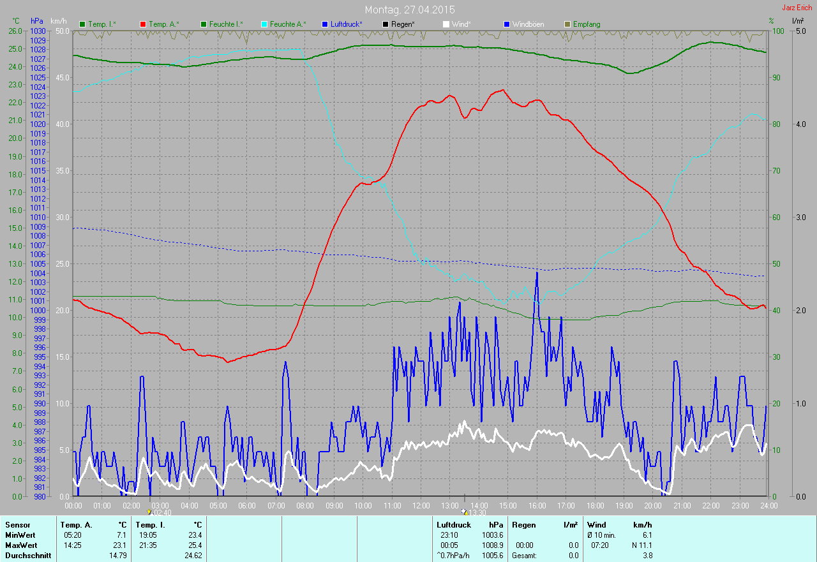Click the blue Luftdruck* legend swatch

coord(325,24)
